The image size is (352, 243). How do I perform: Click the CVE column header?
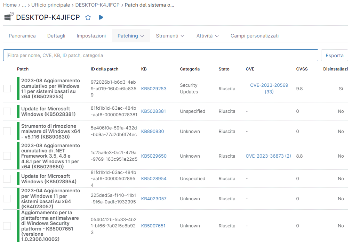click(x=250, y=69)
